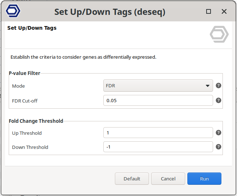Screen dimensions: 237x196
Task: Click the help icon for Down Threshold
Action: pos(219,147)
